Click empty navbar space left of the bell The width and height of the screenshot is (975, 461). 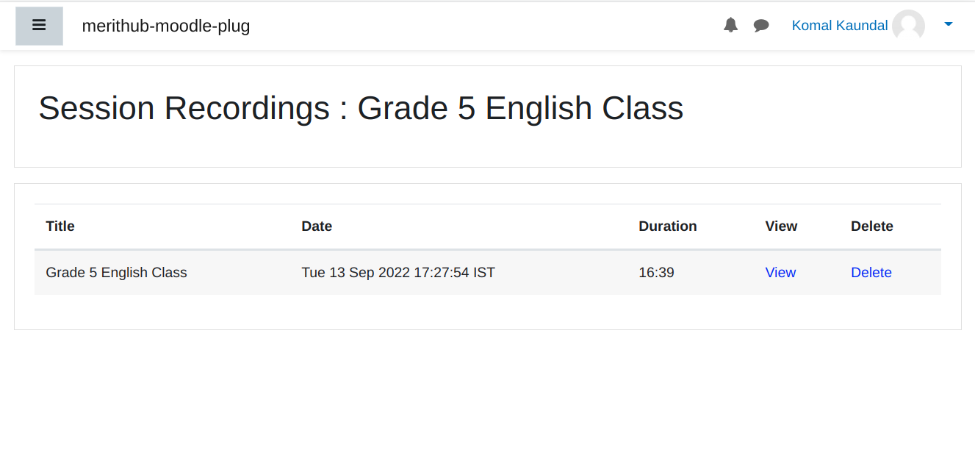click(514, 26)
